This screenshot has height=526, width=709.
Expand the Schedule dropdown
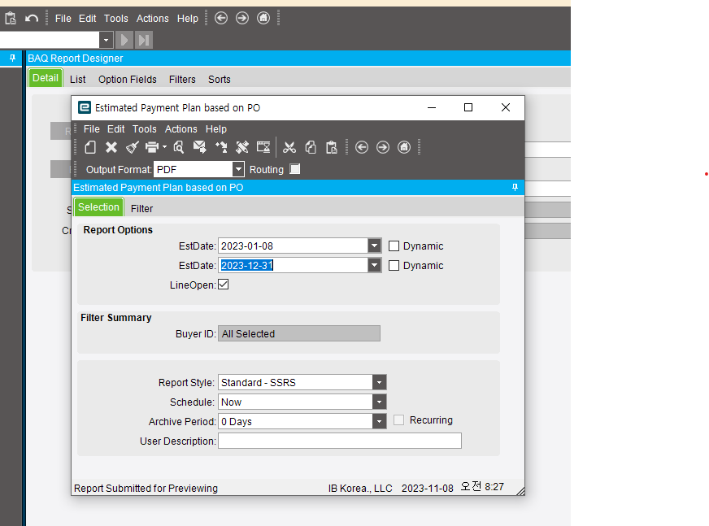pyautogui.click(x=380, y=402)
